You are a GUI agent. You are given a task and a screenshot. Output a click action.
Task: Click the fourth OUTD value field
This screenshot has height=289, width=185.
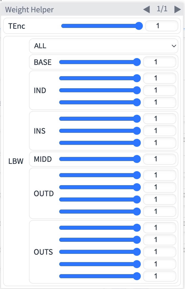tap(159, 212)
